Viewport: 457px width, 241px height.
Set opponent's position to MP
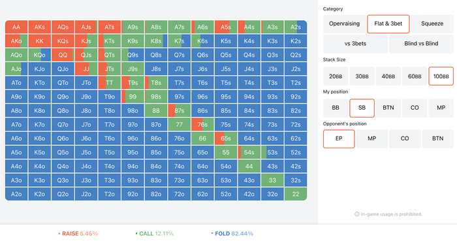(371, 138)
